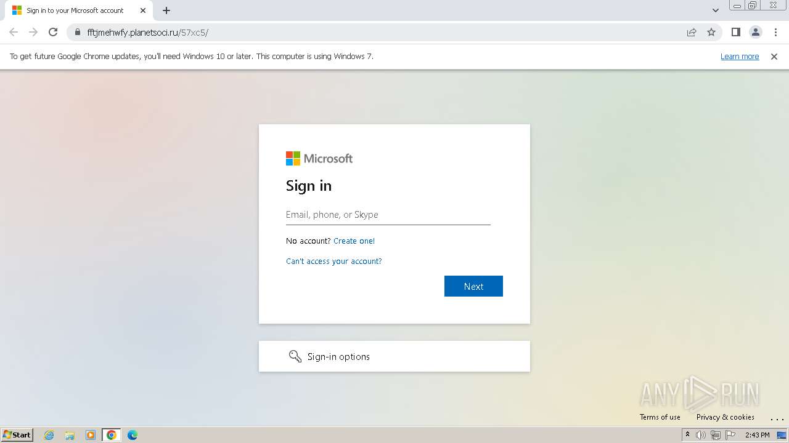Open the Create one! link
This screenshot has height=443, width=789.
tap(354, 241)
